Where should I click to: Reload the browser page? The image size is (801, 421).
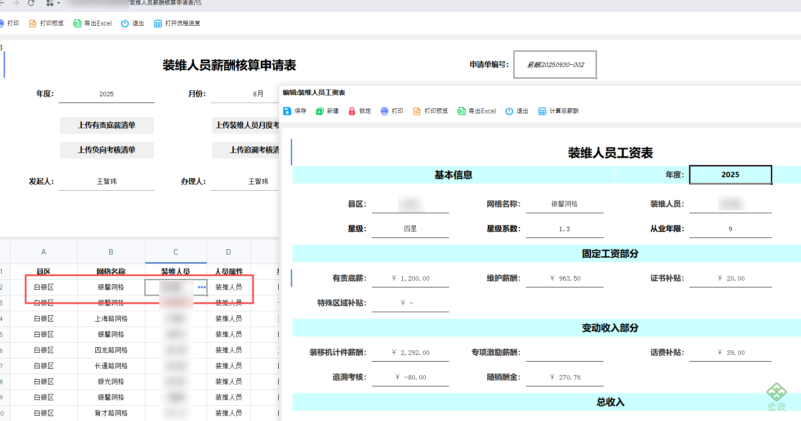pyautogui.click(x=31, y=3)
